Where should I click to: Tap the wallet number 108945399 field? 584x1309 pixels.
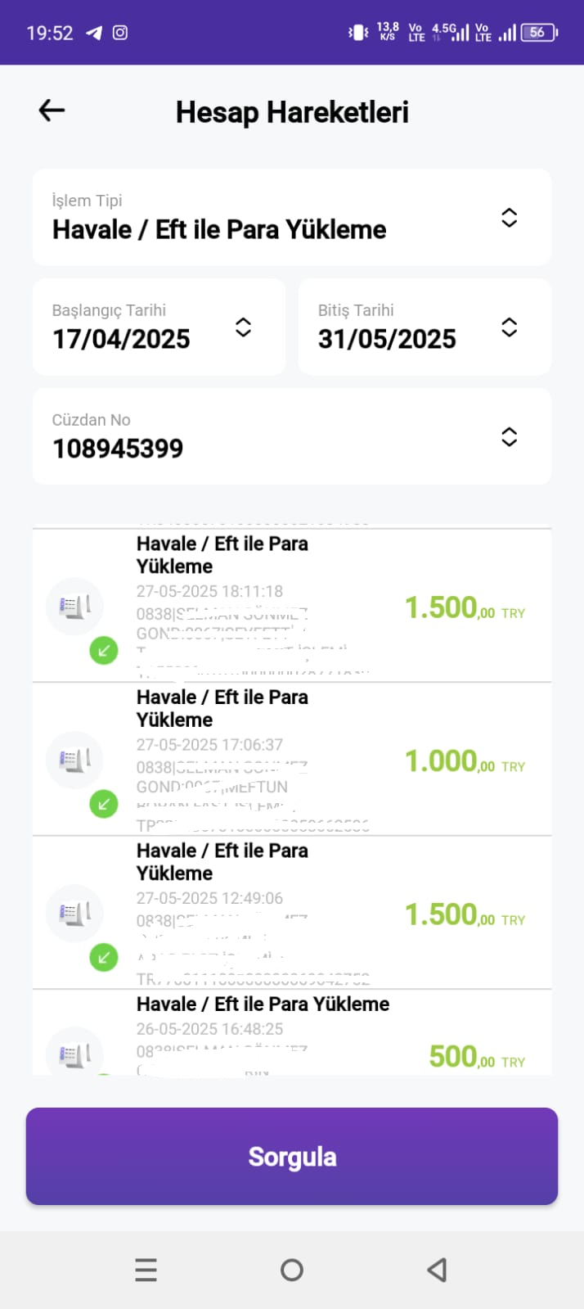click(292, 436)
